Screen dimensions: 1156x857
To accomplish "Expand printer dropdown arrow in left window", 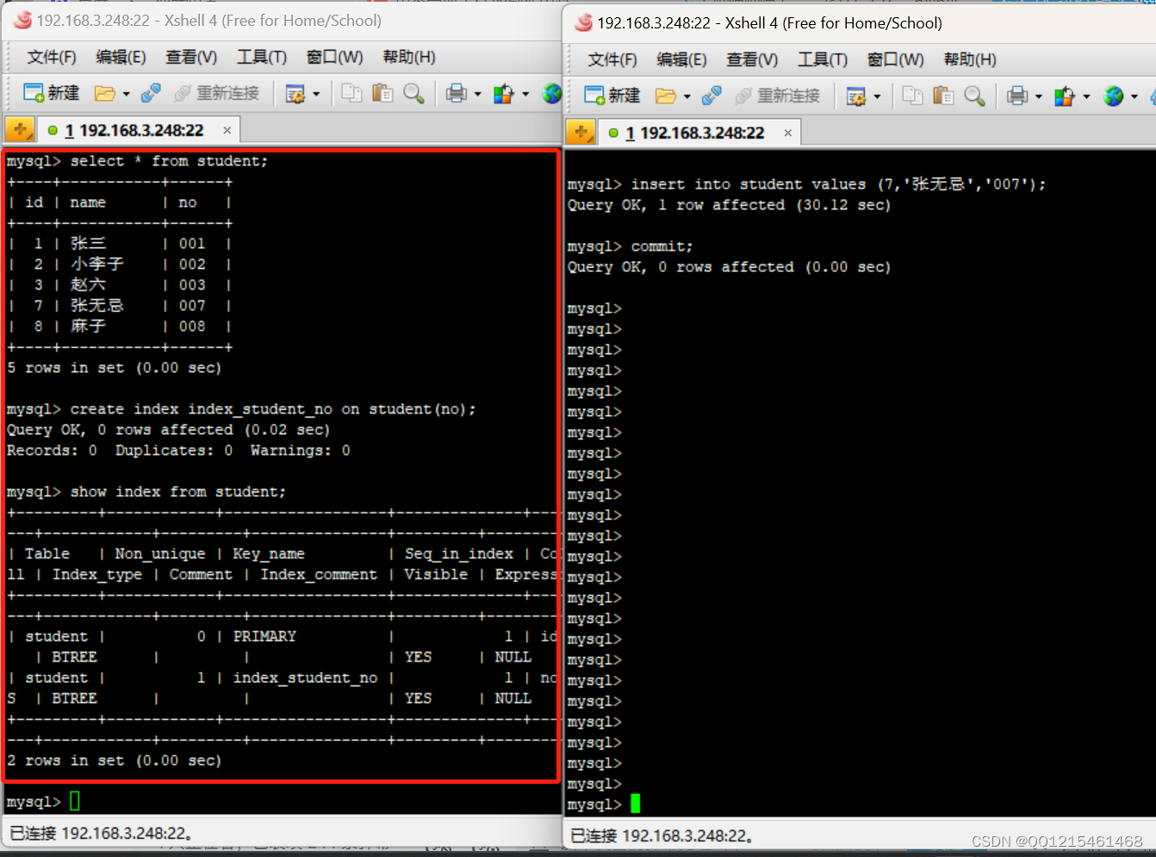I will point(477,94).
